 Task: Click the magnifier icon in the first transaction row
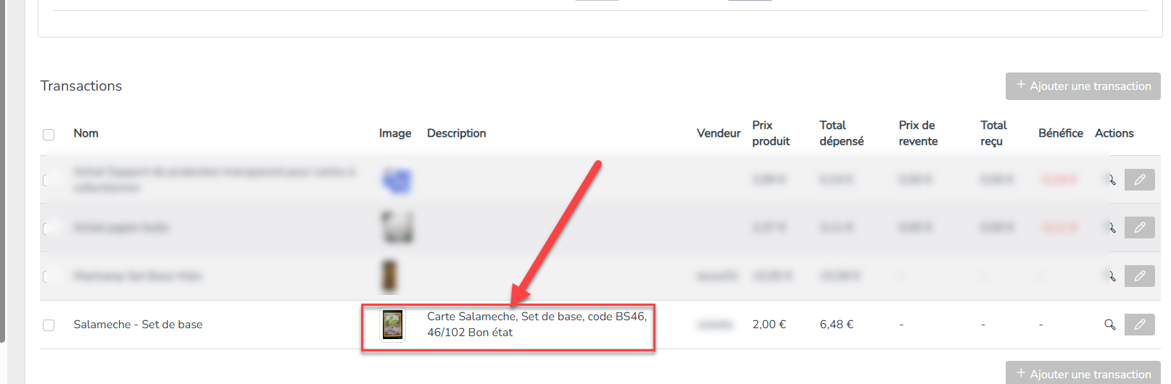tap(1110, 180)
